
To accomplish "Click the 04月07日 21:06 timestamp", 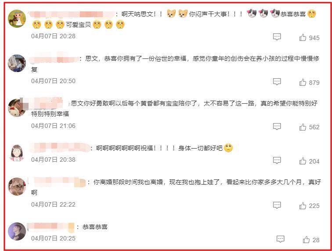I will point(54,126).
